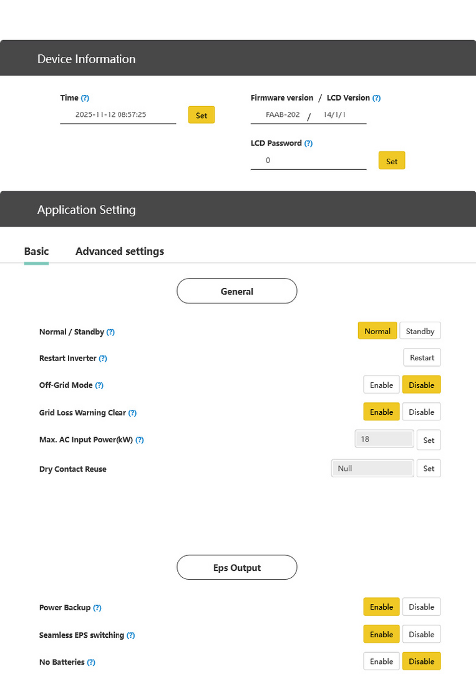Click the LCD Password help icon
Screen dimensions: 476x674
coord(308,144)
